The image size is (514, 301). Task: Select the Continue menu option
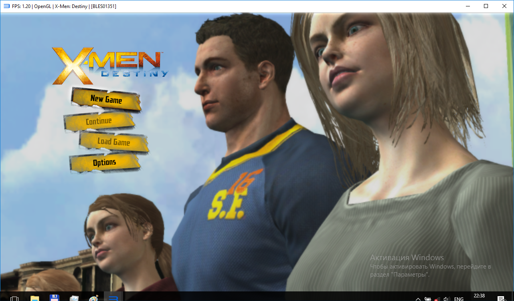click(99, 121)
